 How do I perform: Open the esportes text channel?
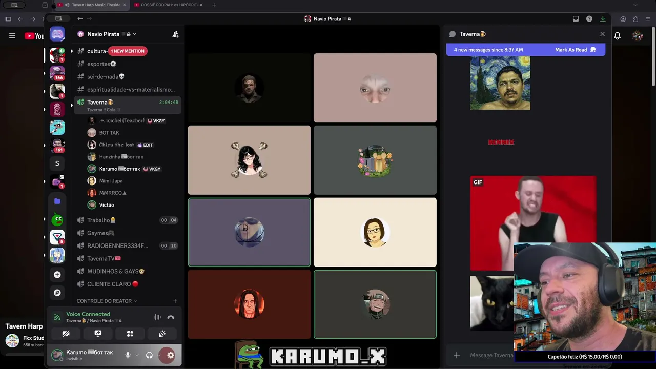(128, 64)
